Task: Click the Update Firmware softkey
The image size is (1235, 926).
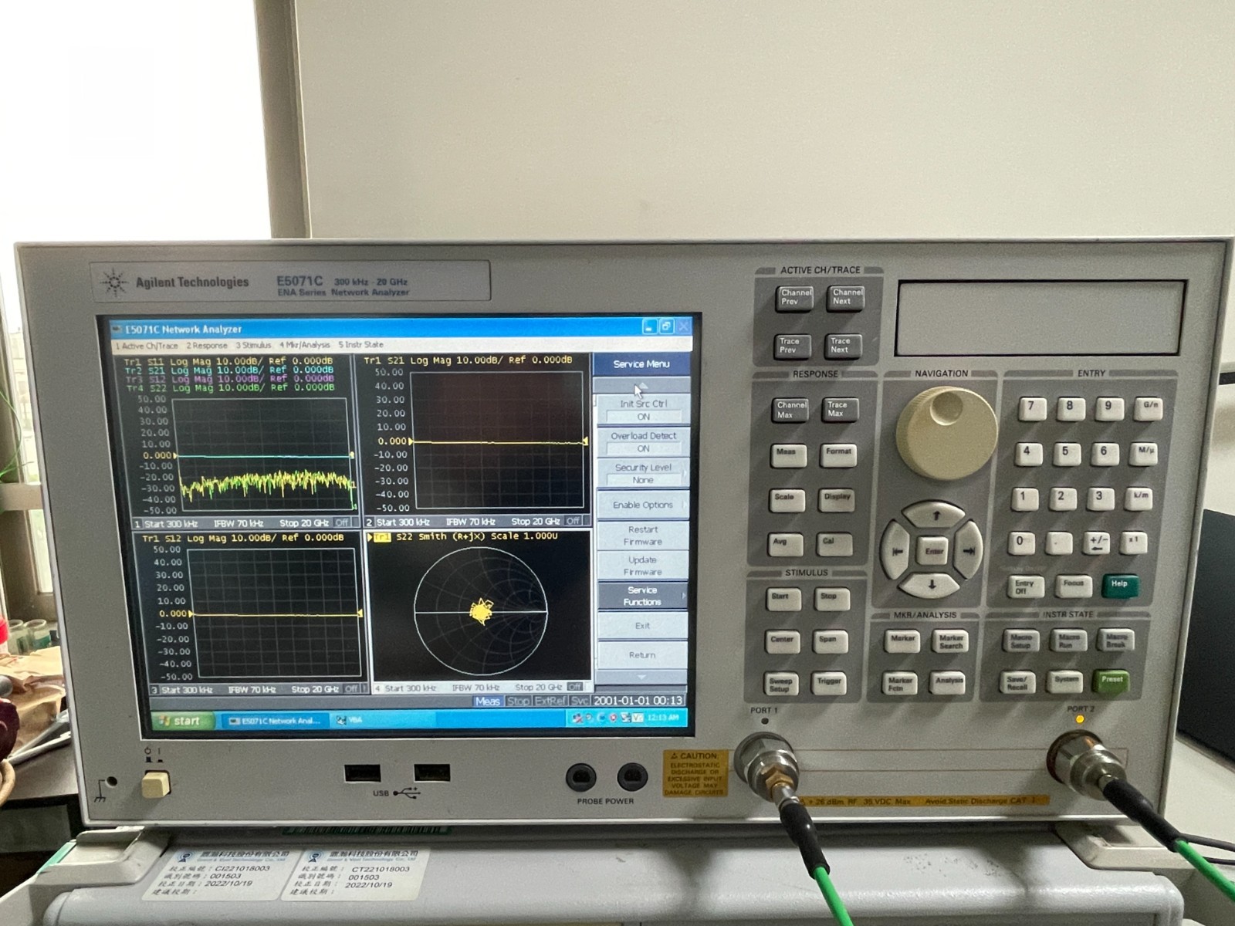Action: click(643, 566)
